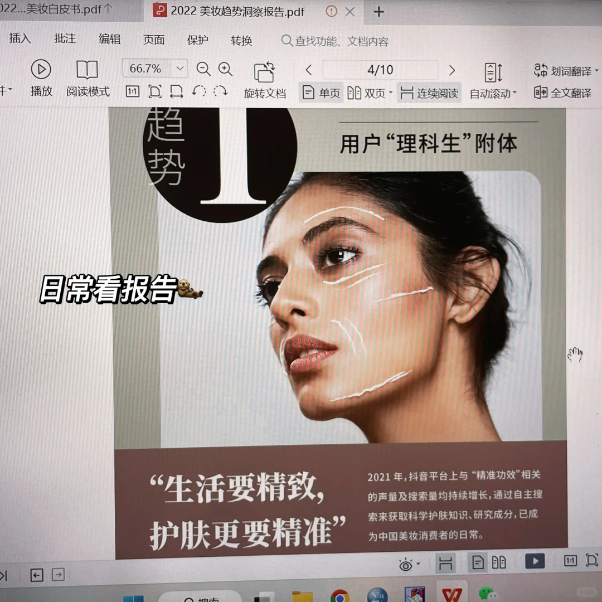Click the 66.7% zoom value field
Screen dimensions: 602x602
coord(145,69)
